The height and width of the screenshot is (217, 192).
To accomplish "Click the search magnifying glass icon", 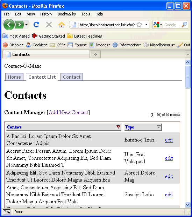I will pyautogui.click(x=184, y=25).
